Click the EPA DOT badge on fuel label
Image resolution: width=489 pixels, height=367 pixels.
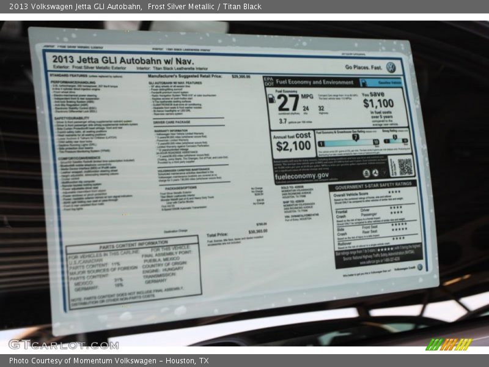(268, 81)
